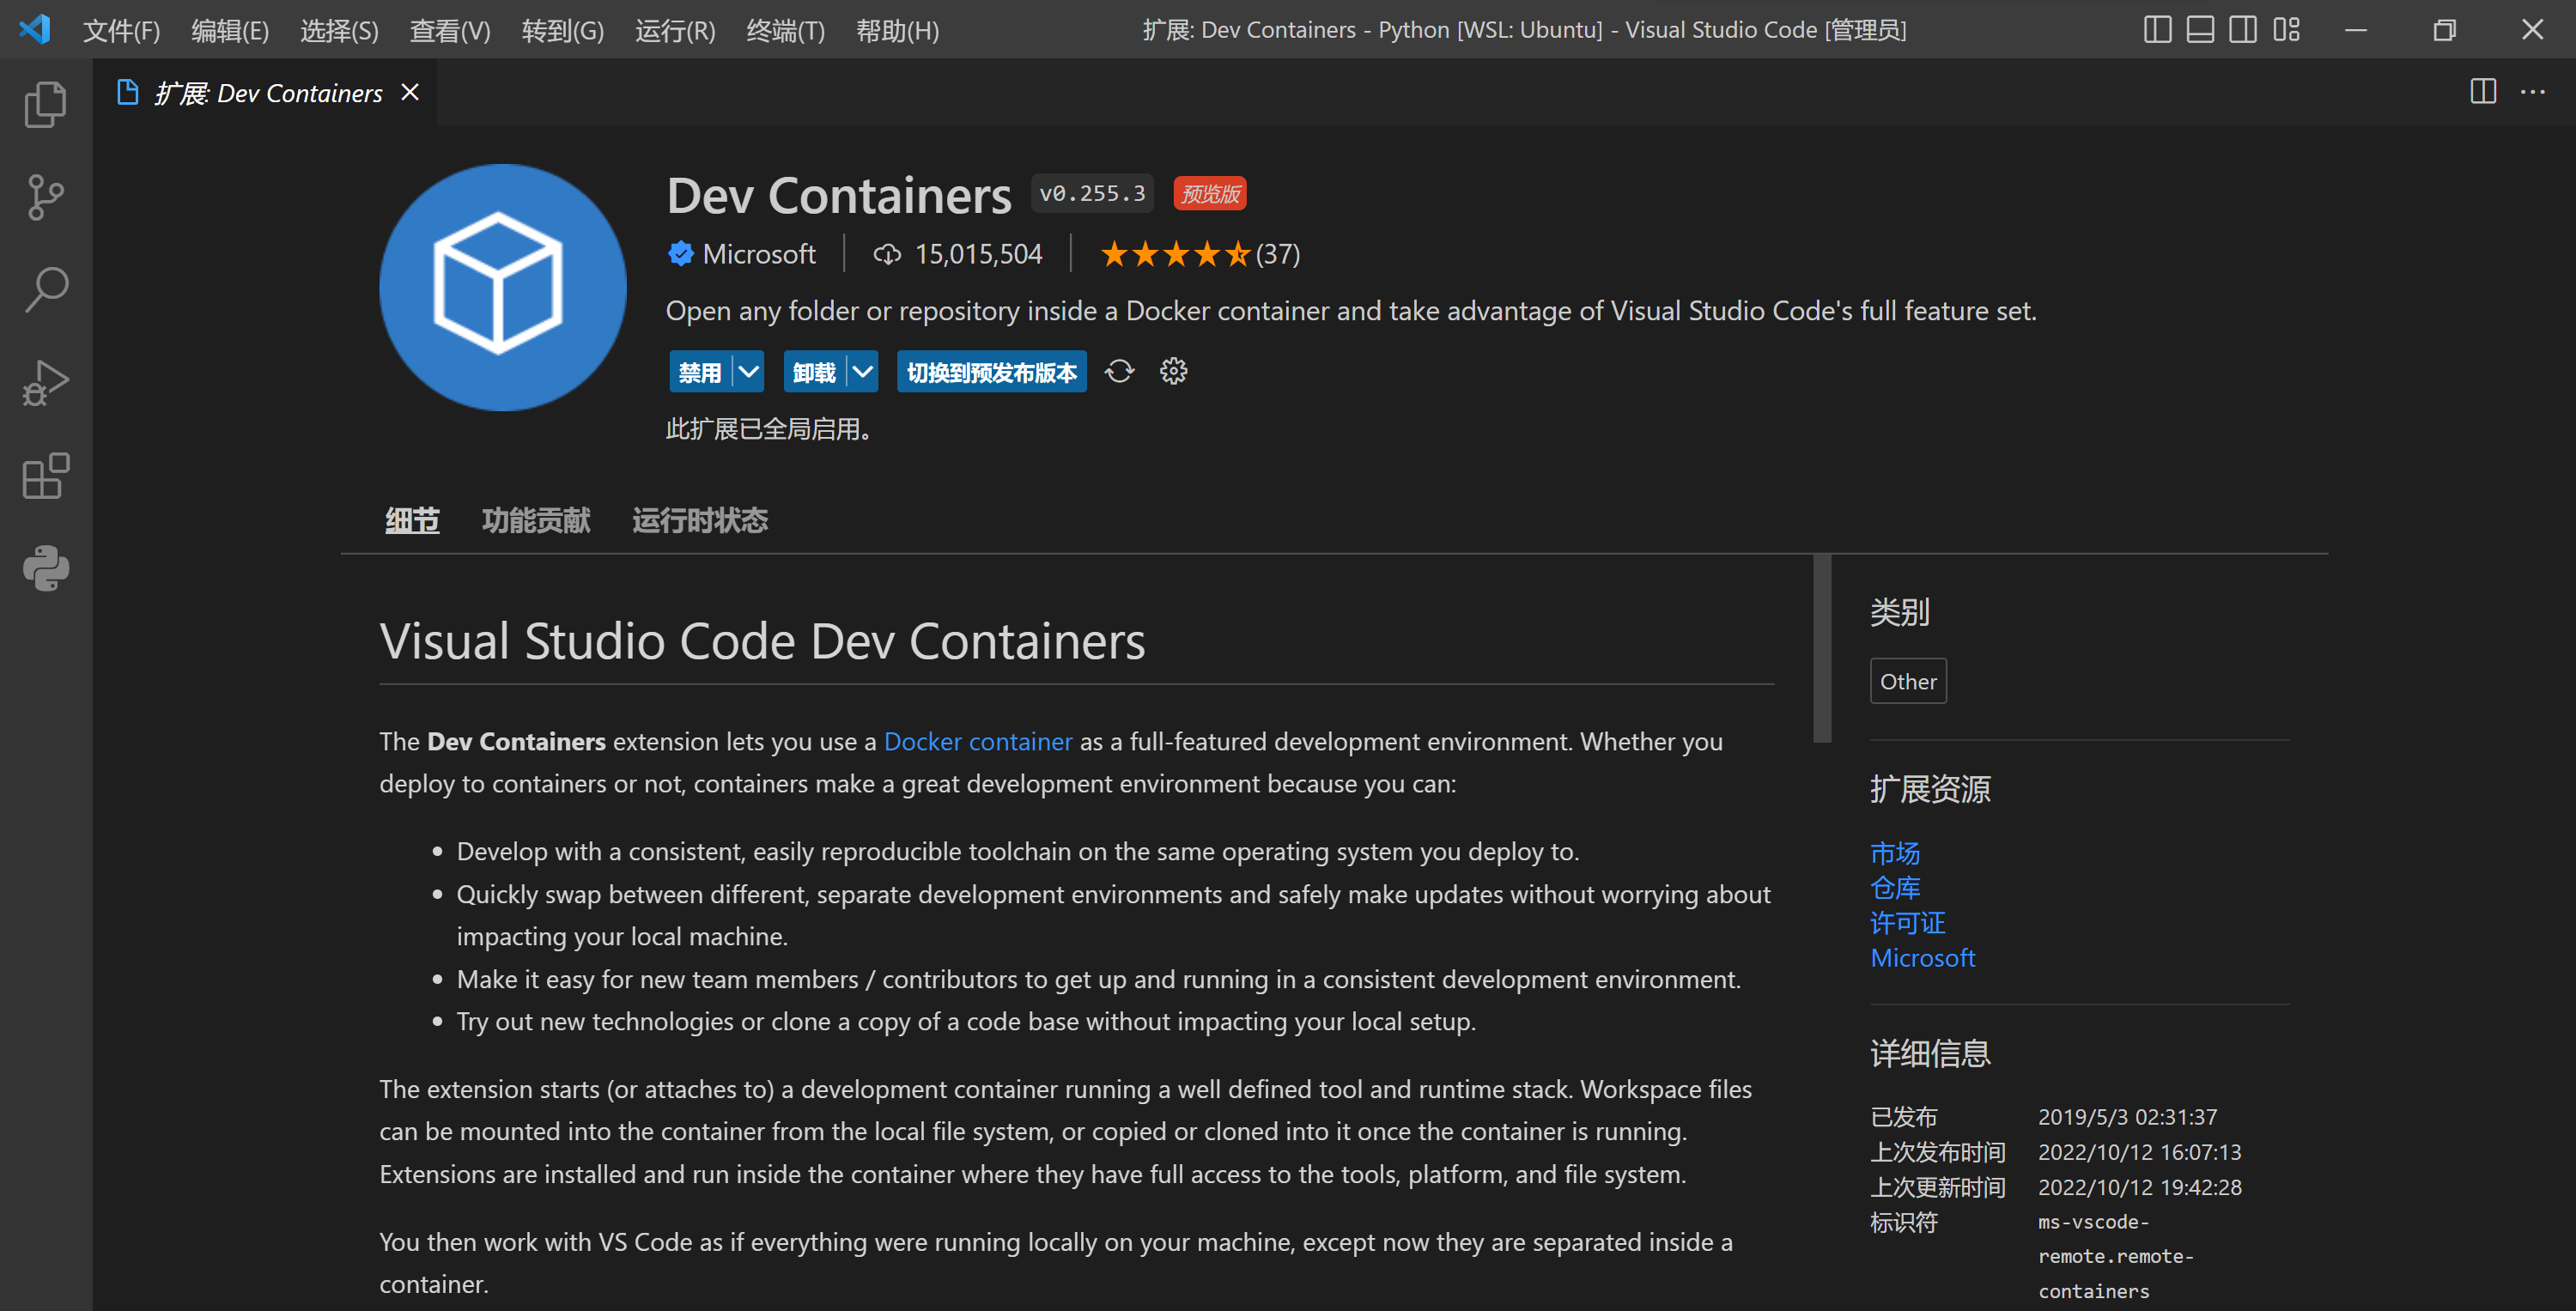Toggle the secondary side bar layout button
2576x1311 pixels.
pyautogui.click(x=2243, y=30)
